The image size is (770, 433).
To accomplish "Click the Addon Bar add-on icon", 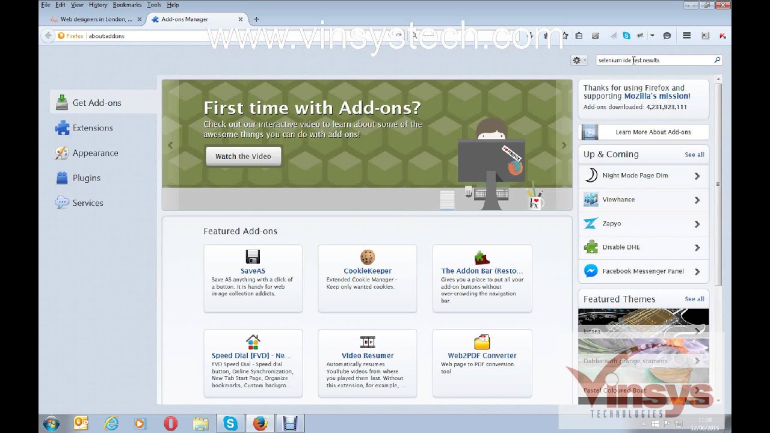I will click(x=482, y=257).
